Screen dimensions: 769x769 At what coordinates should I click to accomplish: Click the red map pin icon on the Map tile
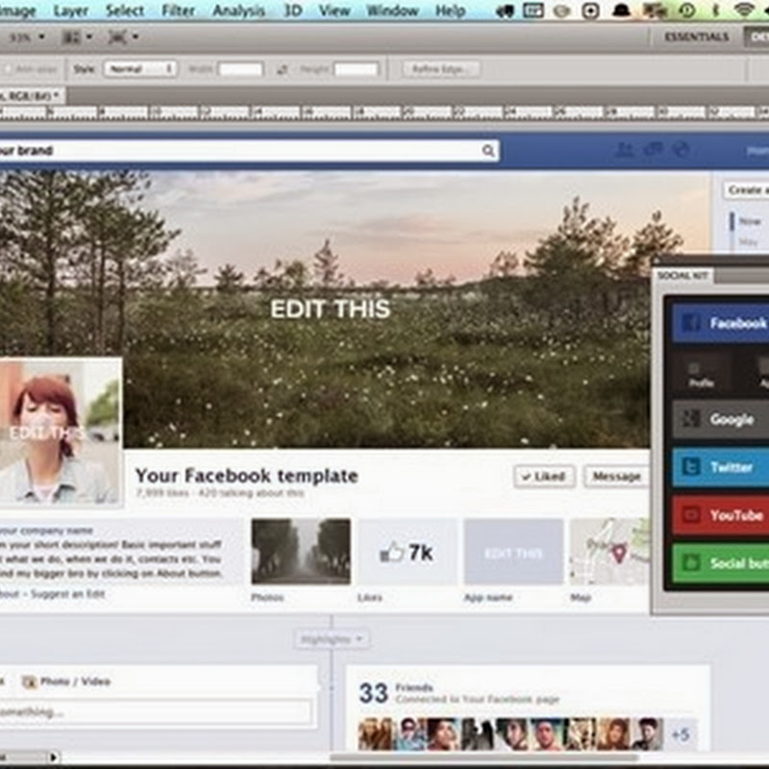[618, 554]
